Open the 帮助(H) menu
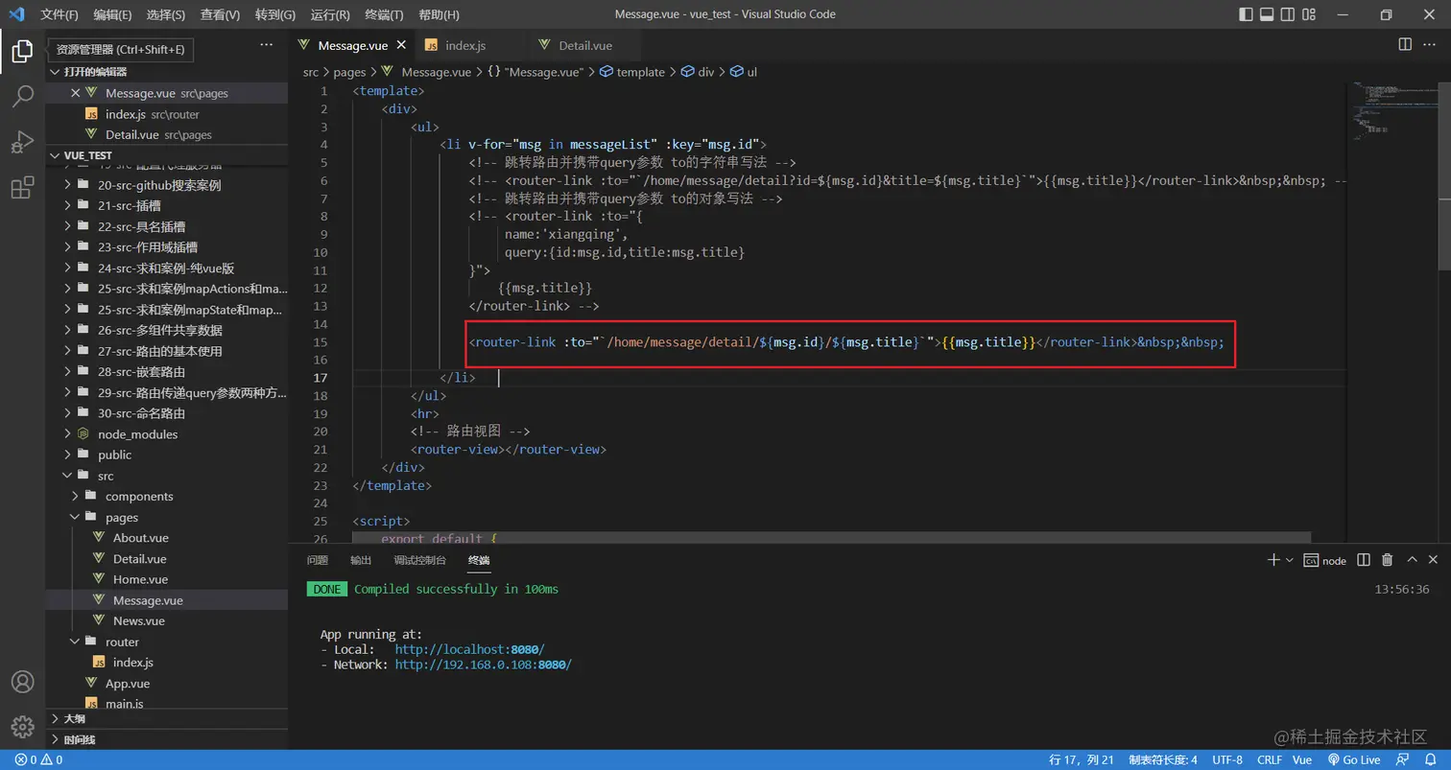The height and width of the screenshot is (770, 1451). point(439,14)
